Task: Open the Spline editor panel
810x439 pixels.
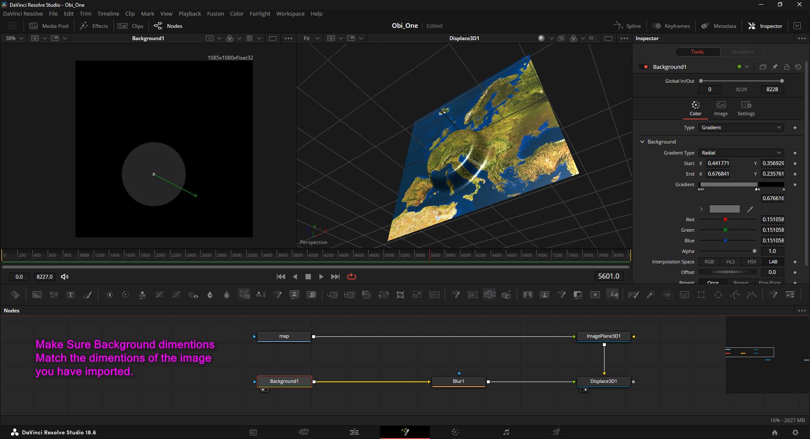Action: (627, 26)
